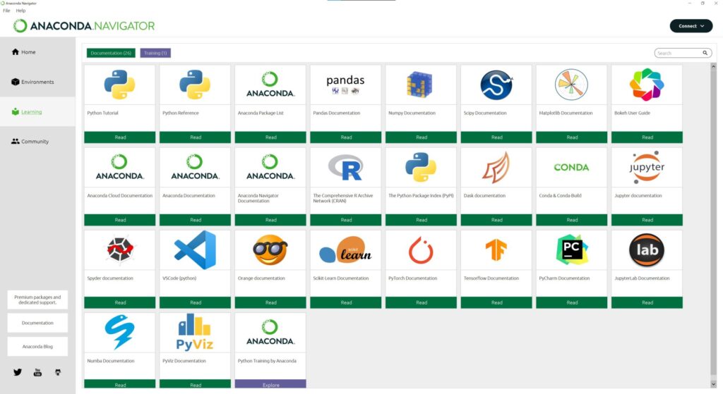The image size is (723, 394).
Task: Click the Python Package Index (PyPI) logo
Action: coord(421,168)
